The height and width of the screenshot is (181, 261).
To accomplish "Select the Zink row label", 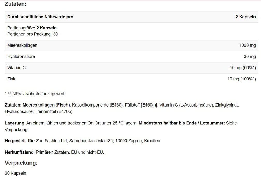I will (x=11, y=79).
